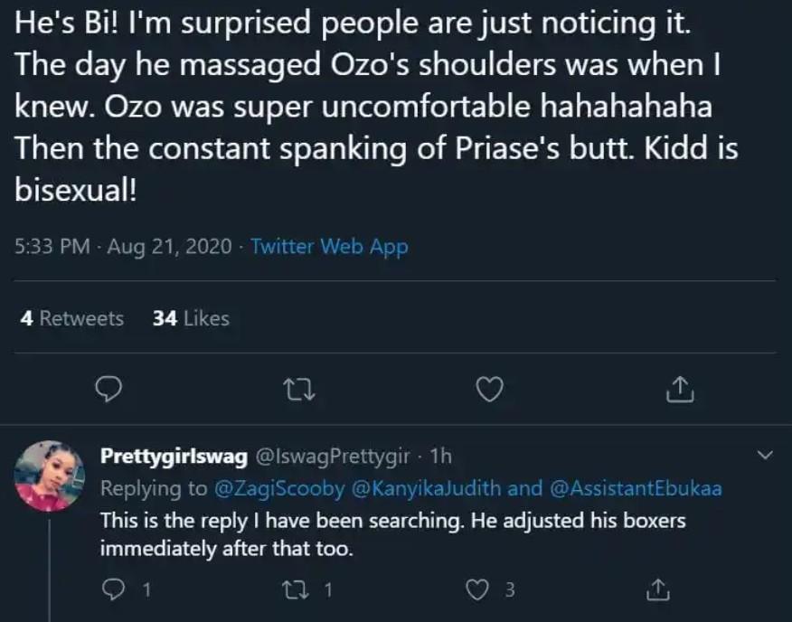792x622 pixels.
Task: Open Prettygirlswag's profile picture
Action: coord(51,476)
